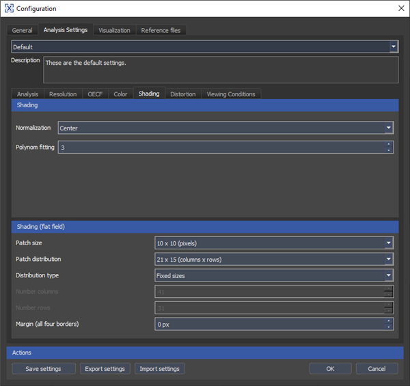Open the Reference files tab
The image size is (410, 386).
tap(161, 30)
